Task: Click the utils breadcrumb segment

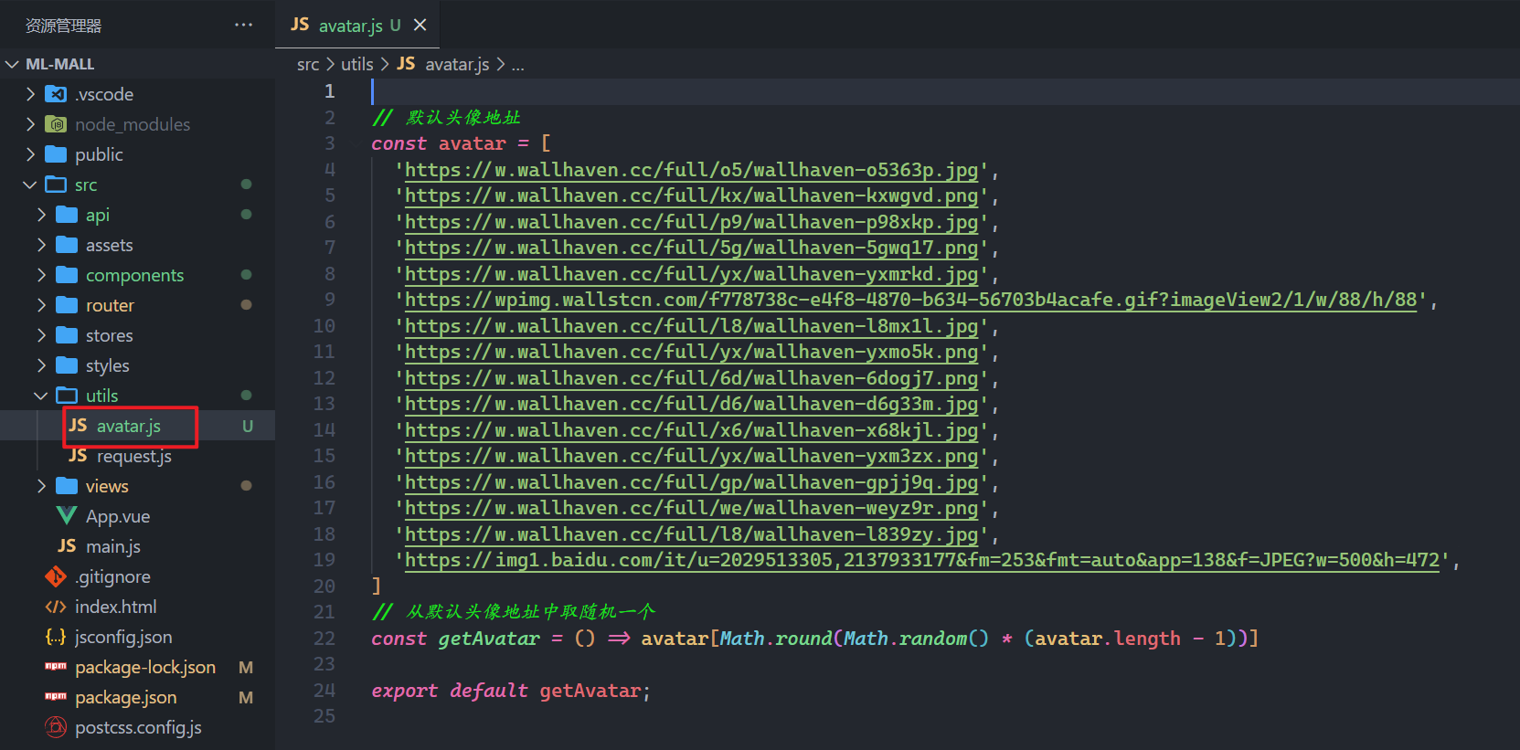Action: point(357,65)
